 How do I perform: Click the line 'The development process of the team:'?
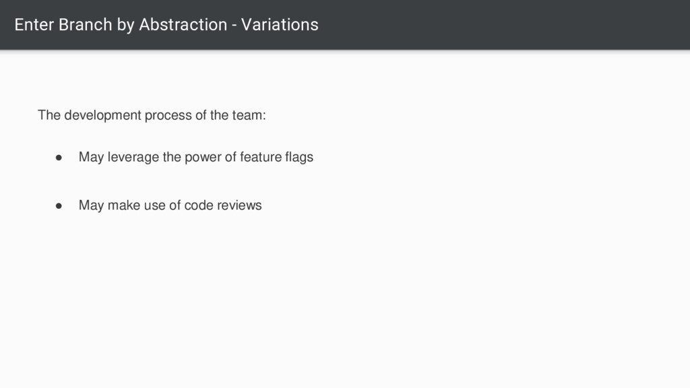[152, 115]
